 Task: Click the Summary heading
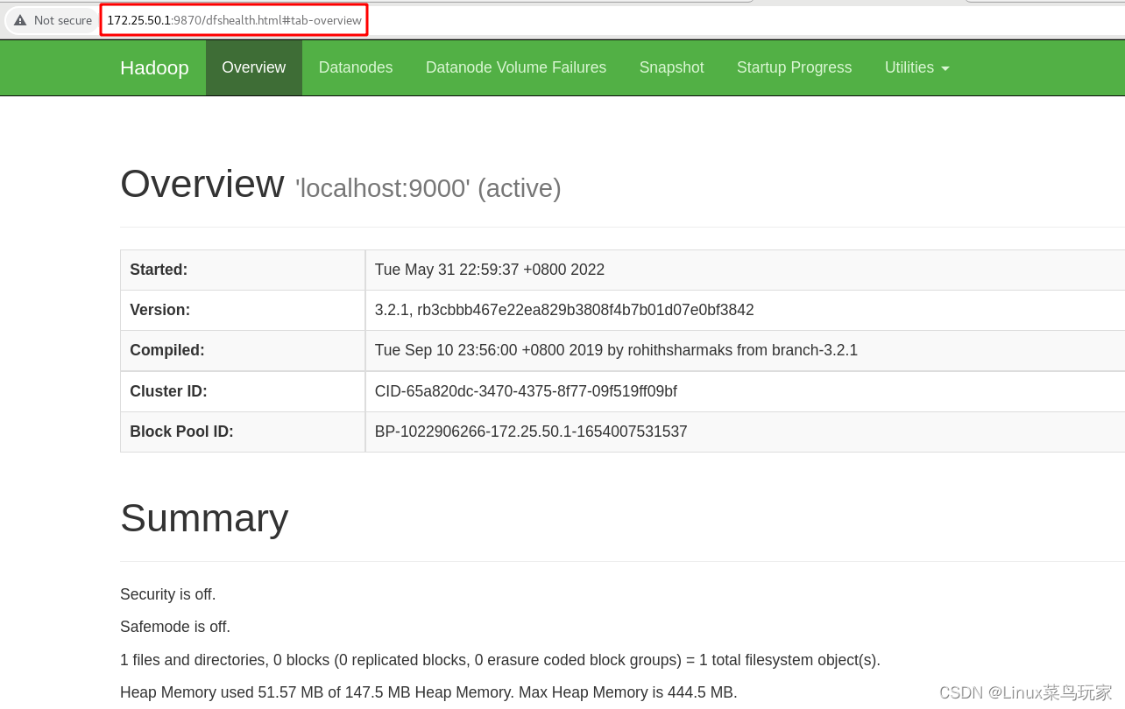click(204, 517)
